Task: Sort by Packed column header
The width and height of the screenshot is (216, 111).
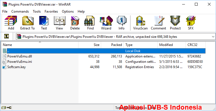Action: [112, 45]
